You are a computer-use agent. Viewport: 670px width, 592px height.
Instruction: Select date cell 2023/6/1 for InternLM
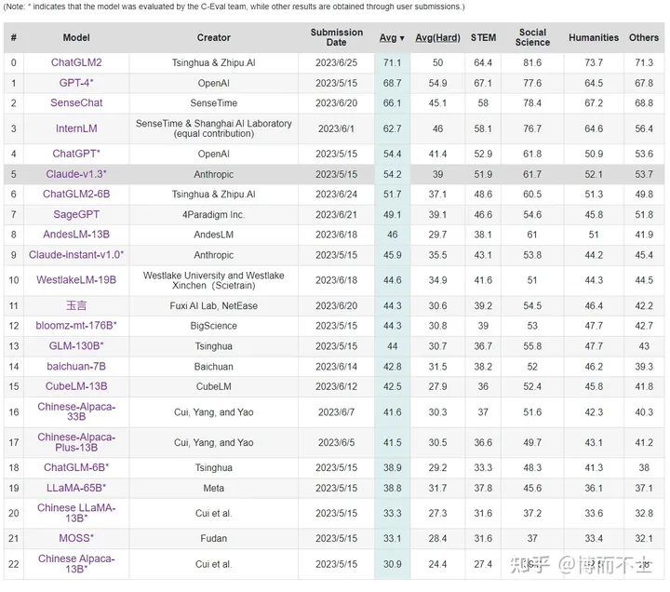pos(336,128)
